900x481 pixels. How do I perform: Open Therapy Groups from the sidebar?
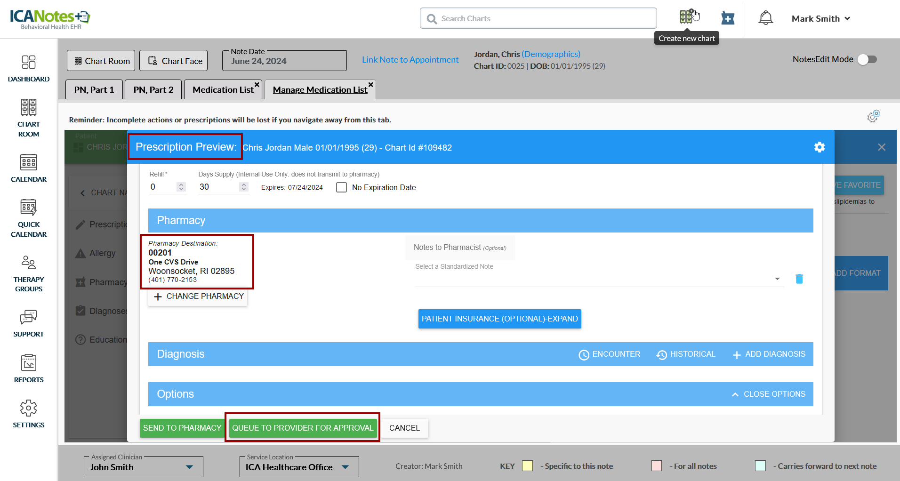coord(28,273)
